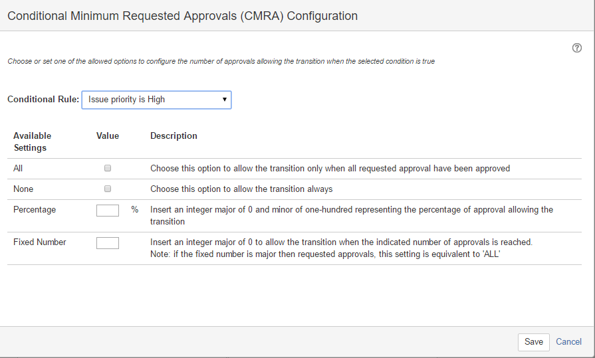
Task: Tick the None setting checkbox
Action: 108,189
